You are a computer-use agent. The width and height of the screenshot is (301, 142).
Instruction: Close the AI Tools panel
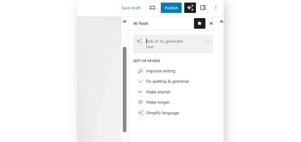[x=211, y=23]
